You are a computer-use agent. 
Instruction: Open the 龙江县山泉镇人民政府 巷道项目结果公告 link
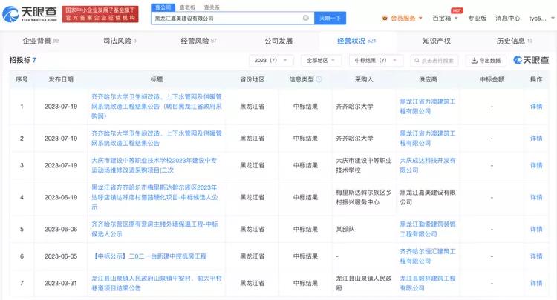[x=157, y=284]
